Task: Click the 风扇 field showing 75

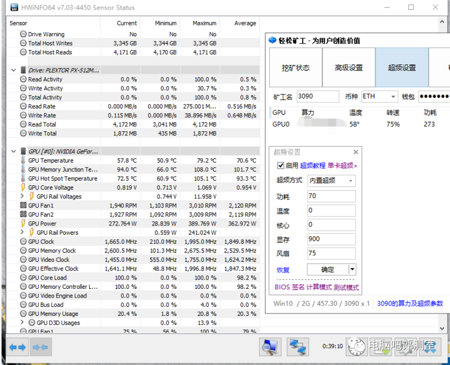Action: pos(331,253)
